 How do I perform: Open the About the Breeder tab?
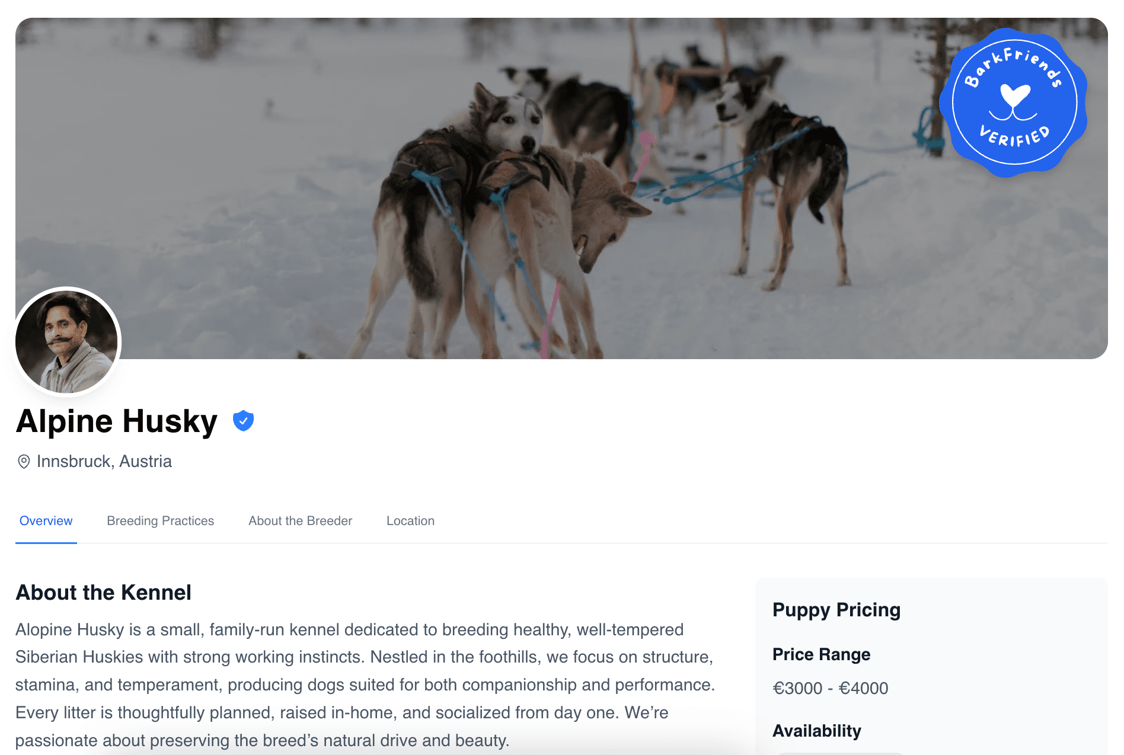tap(301, 521)
